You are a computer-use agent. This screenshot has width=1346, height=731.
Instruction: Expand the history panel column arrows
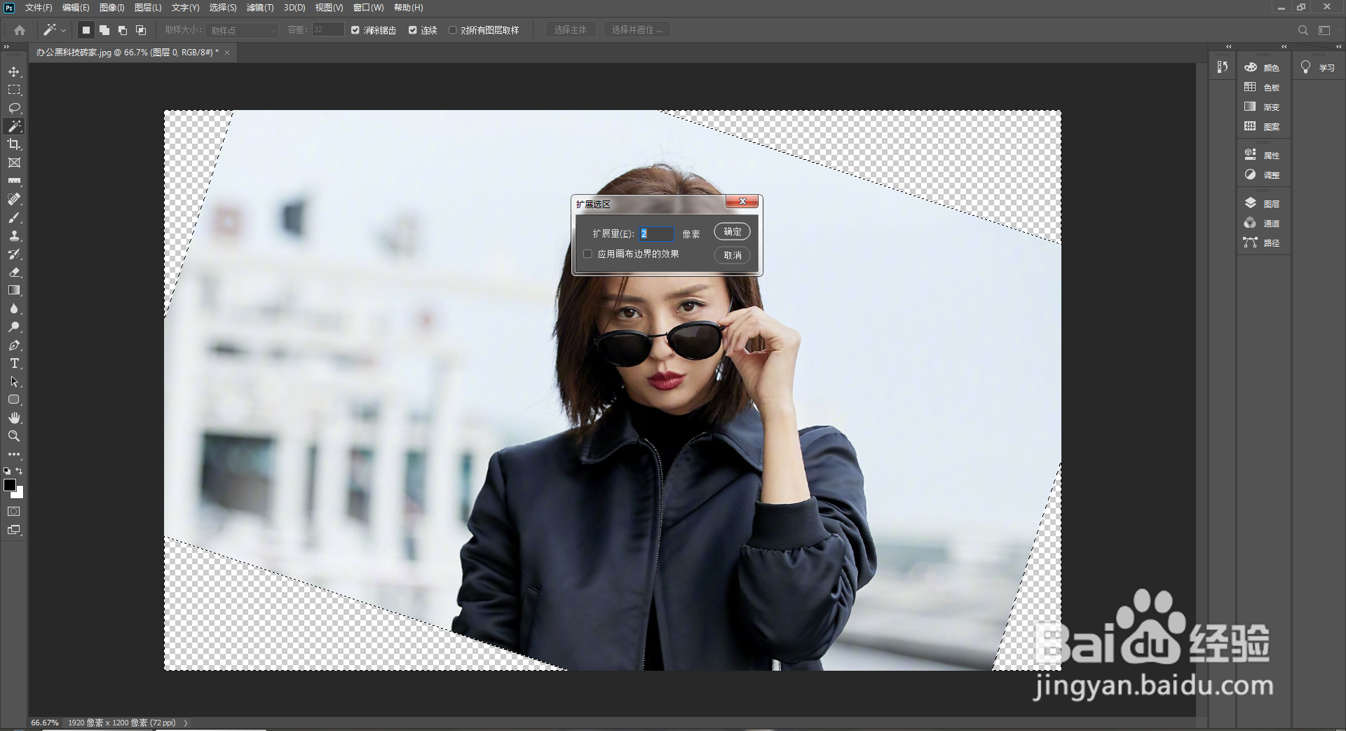1228,46
